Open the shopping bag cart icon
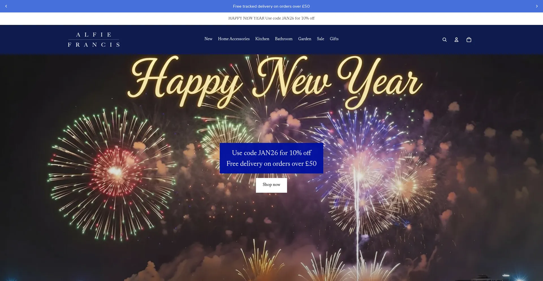The width and height of the screenshot is (543, 281). pyautogui.click(x=469, y=40)
